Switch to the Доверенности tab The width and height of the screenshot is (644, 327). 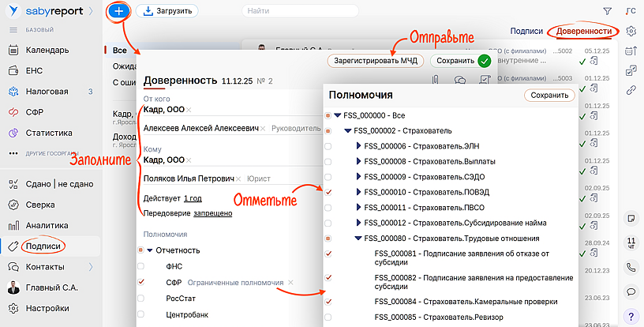pos(584,31)
